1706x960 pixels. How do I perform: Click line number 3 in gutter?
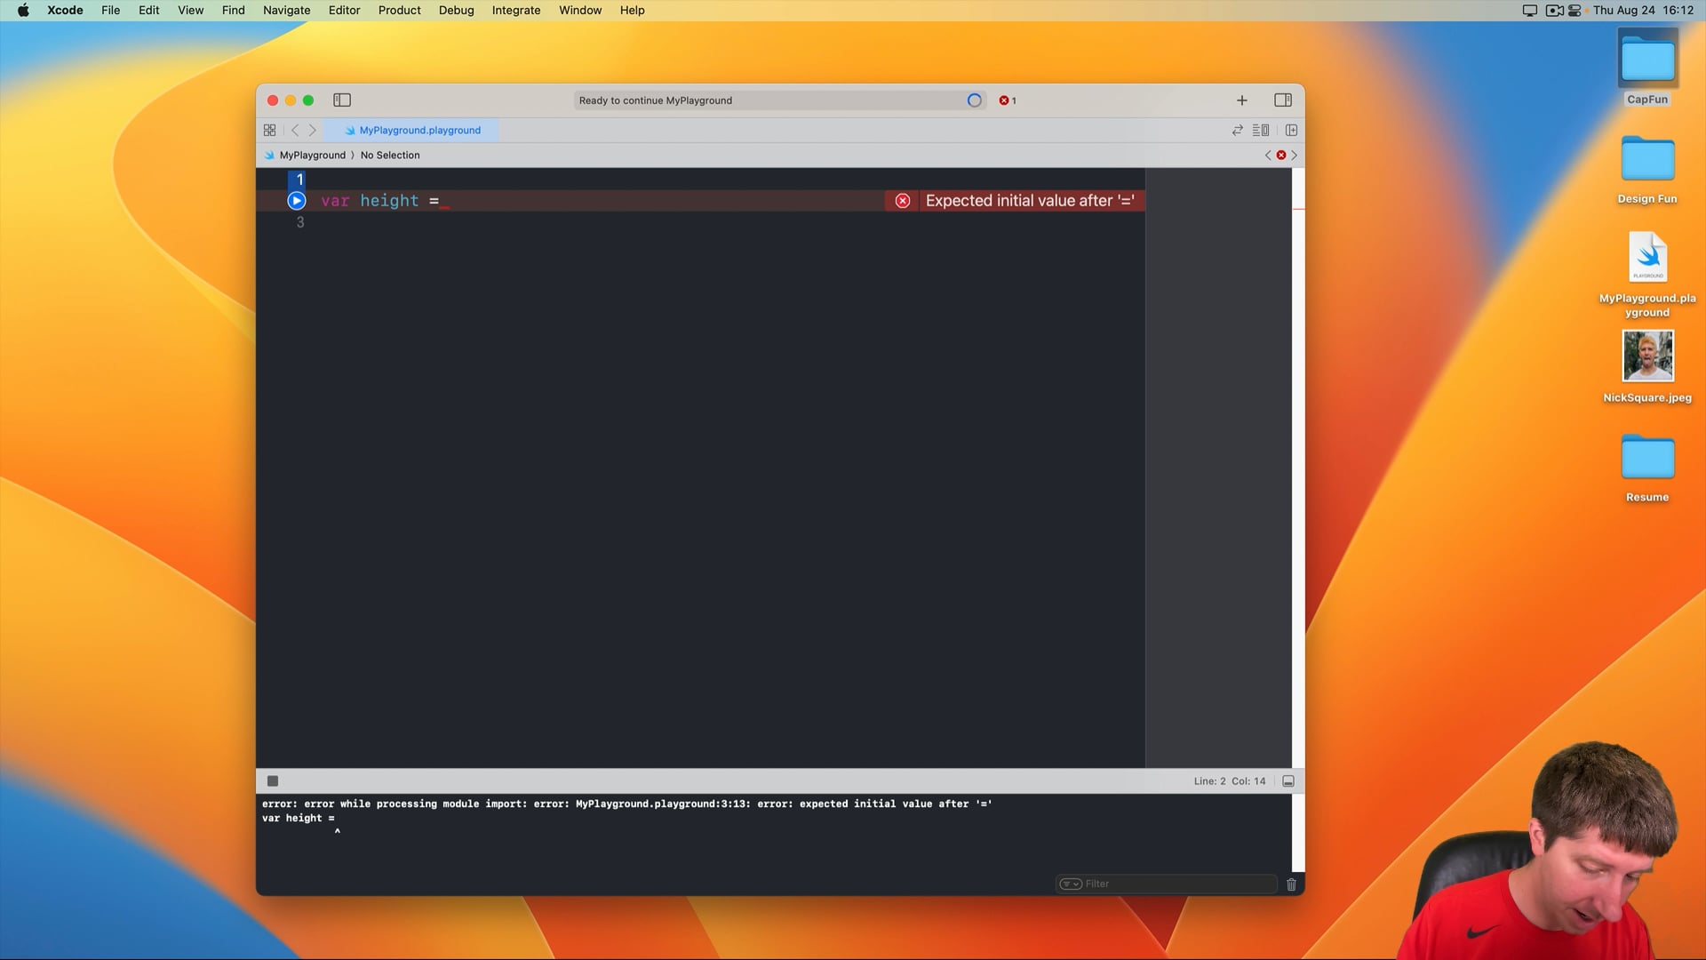click(300, 222)
